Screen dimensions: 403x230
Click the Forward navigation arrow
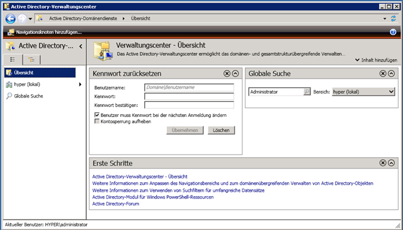23,18
